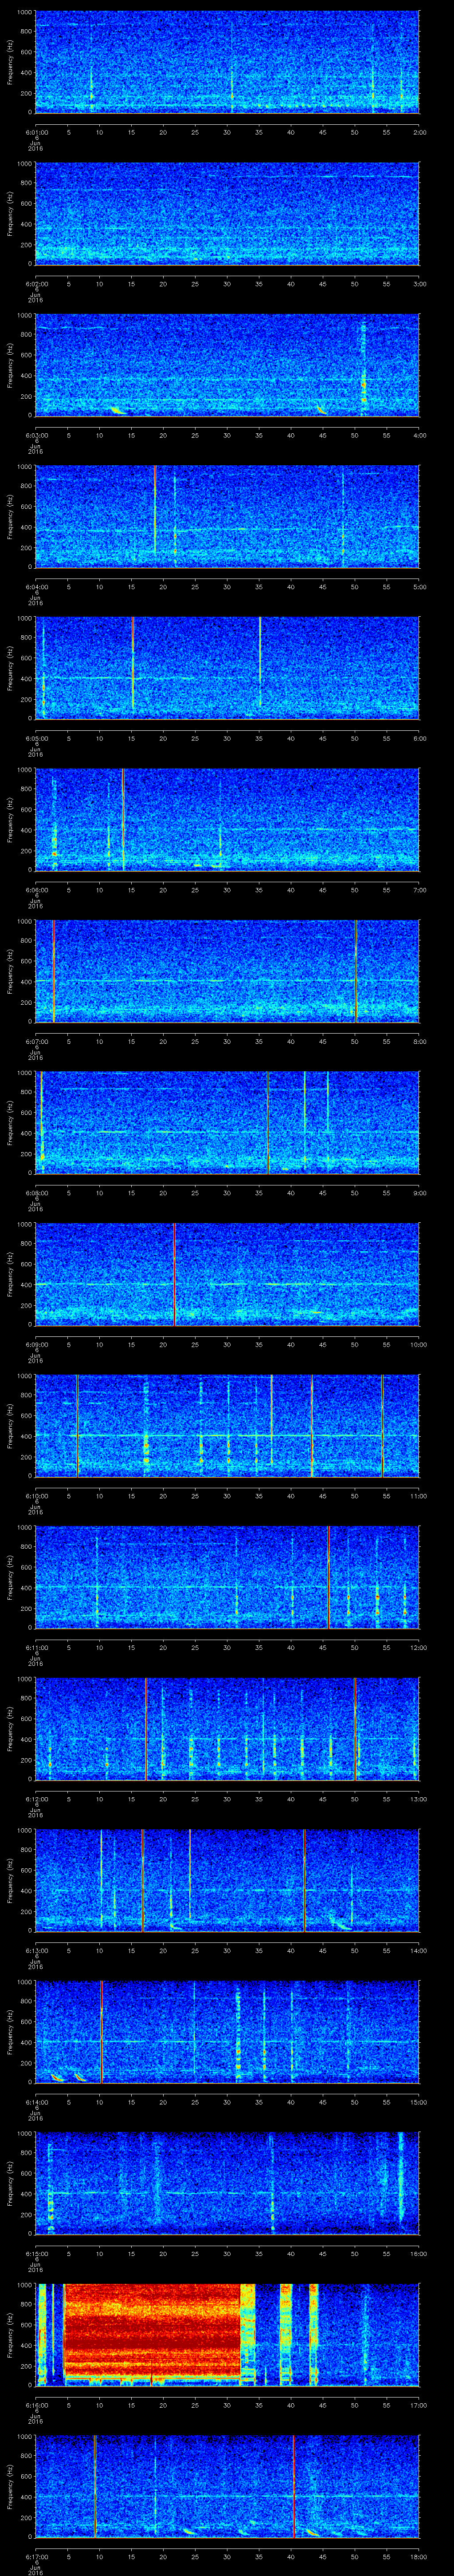Choose the spectrogram panel starting at 6:07:00
This screenshot has height=2576, width=454.
pos(227,971)
